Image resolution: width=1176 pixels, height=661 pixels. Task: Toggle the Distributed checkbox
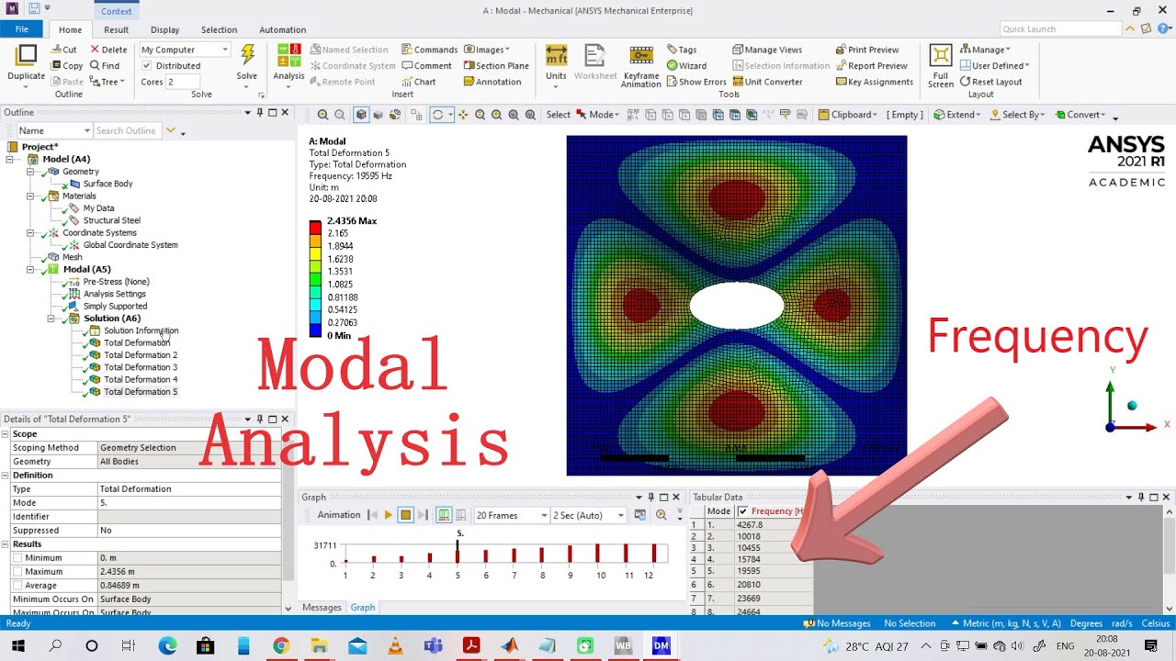[147, 65]
